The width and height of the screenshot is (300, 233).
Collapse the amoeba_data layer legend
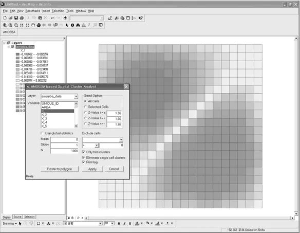(9, 47)
